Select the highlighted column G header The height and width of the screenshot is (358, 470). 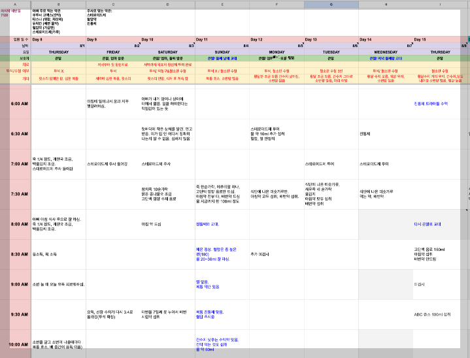tap(331, 5)
